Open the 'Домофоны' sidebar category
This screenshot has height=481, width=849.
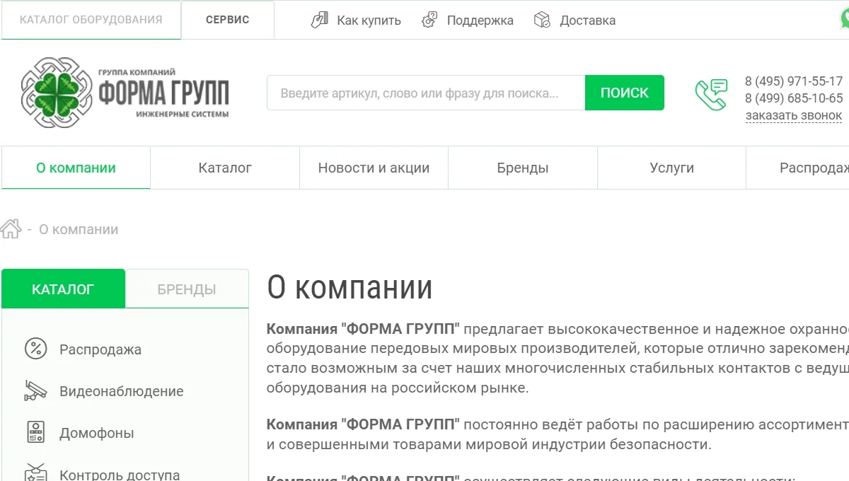(x=97, y=433)
